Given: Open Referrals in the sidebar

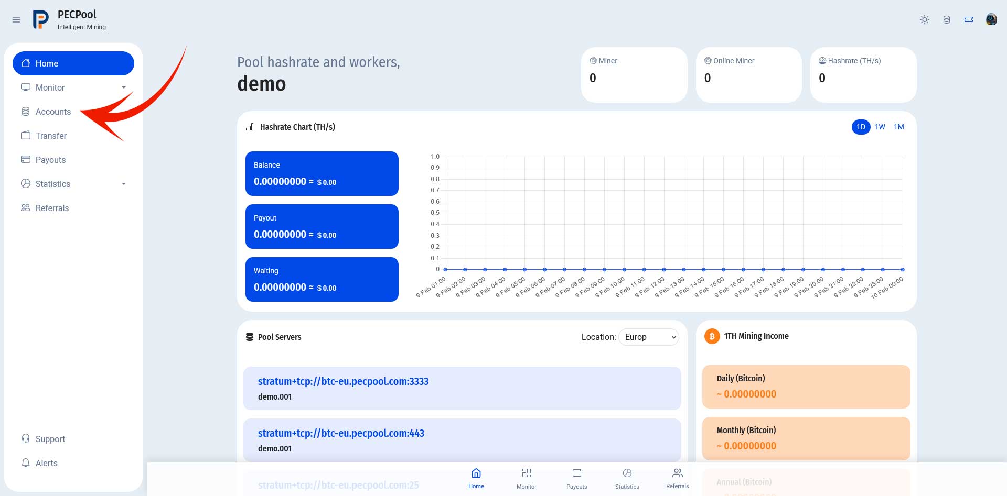Looking at the screenshot, I should 73,208.
